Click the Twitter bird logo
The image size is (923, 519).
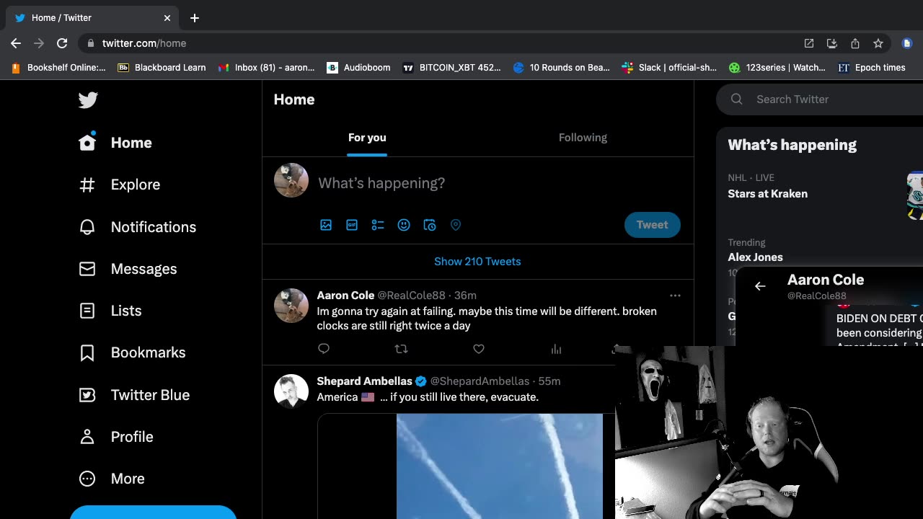[x=88, y=100]
